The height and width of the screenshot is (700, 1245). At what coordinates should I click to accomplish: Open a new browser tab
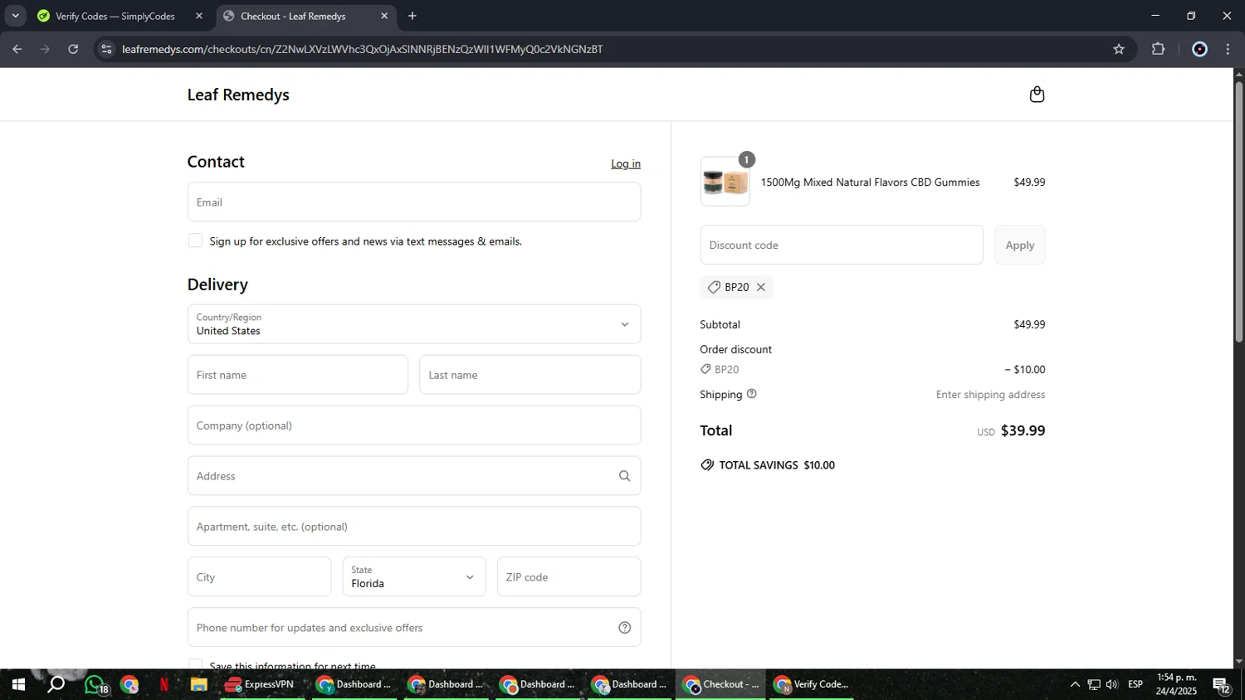click(x=413, y=16)
